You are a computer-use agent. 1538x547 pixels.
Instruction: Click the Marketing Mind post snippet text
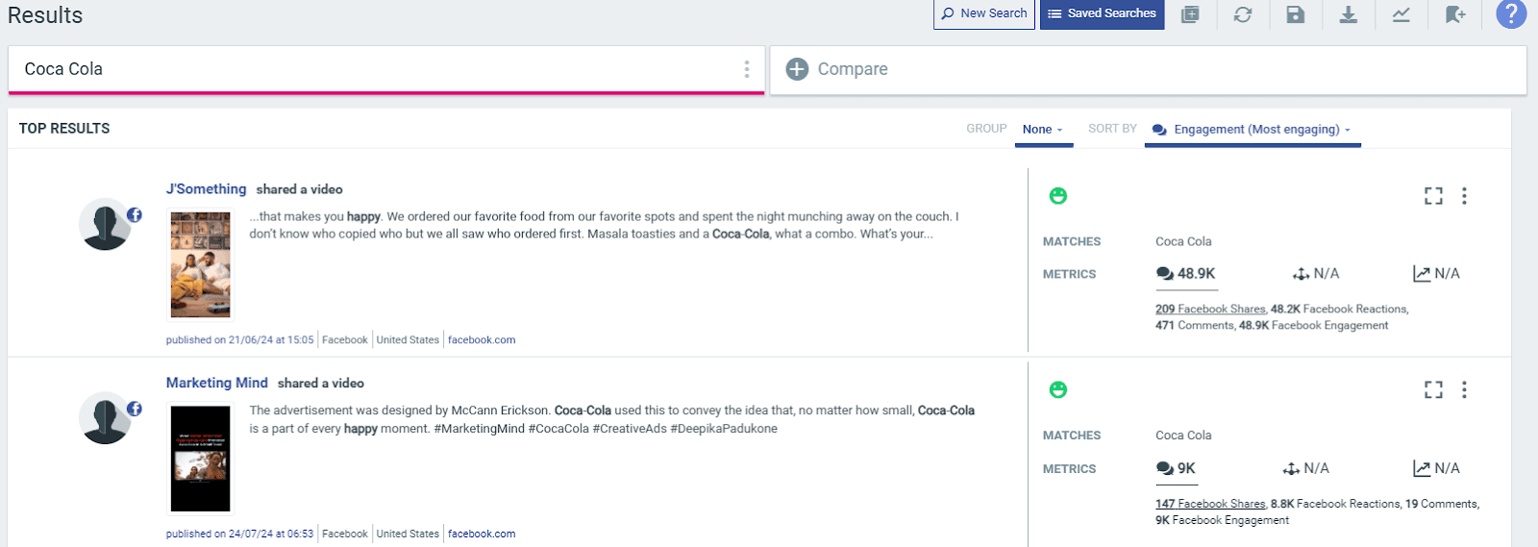tap(611, 419)
